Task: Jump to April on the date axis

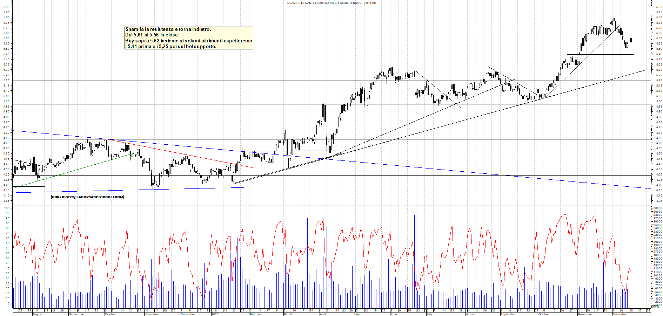Action: coord(323,314)
